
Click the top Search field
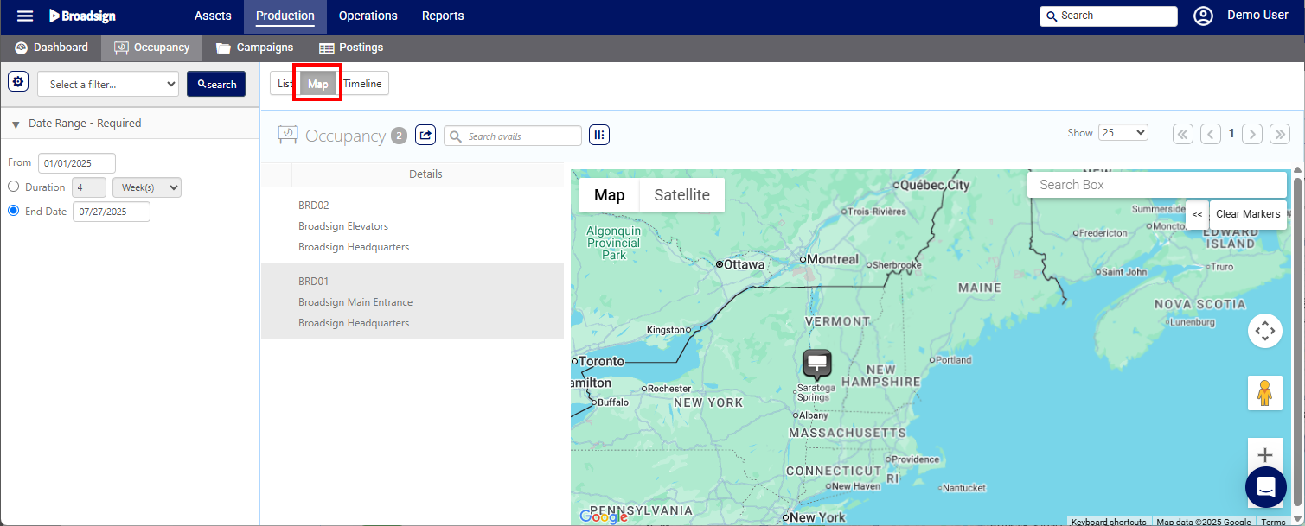click(1109, 16)
